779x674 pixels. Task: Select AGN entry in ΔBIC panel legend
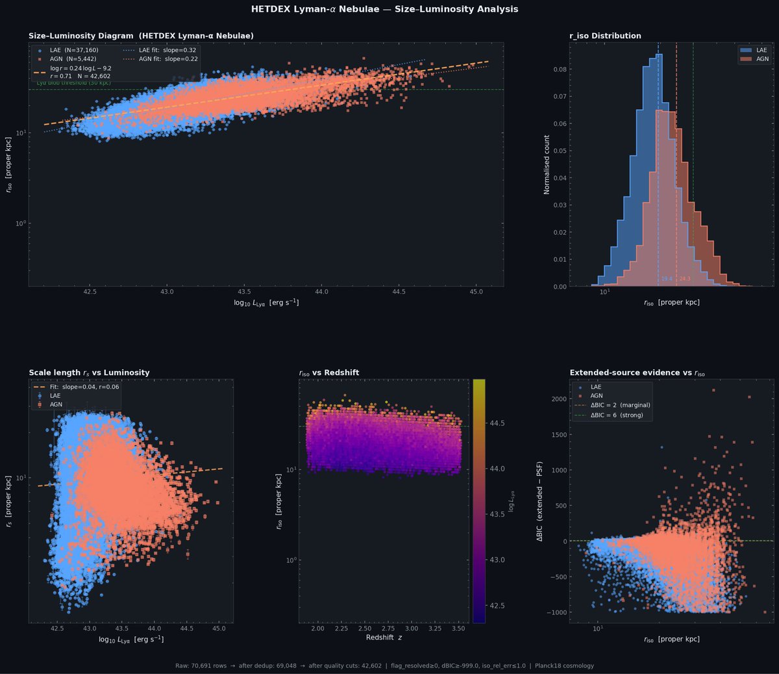click(590, 395)
